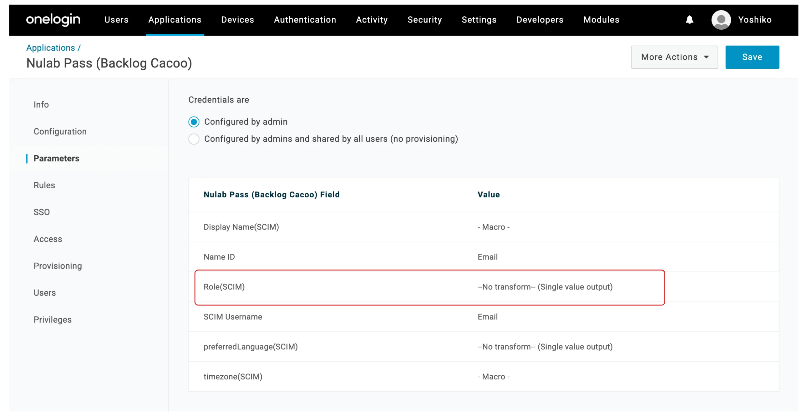Open the Developers menu
Screen dimensions: 807x416
540,20
